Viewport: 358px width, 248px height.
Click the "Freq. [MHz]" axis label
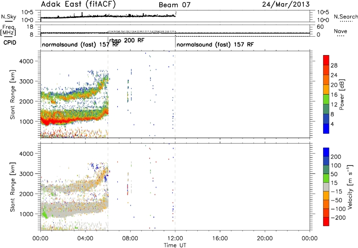[x=8, y=30]
